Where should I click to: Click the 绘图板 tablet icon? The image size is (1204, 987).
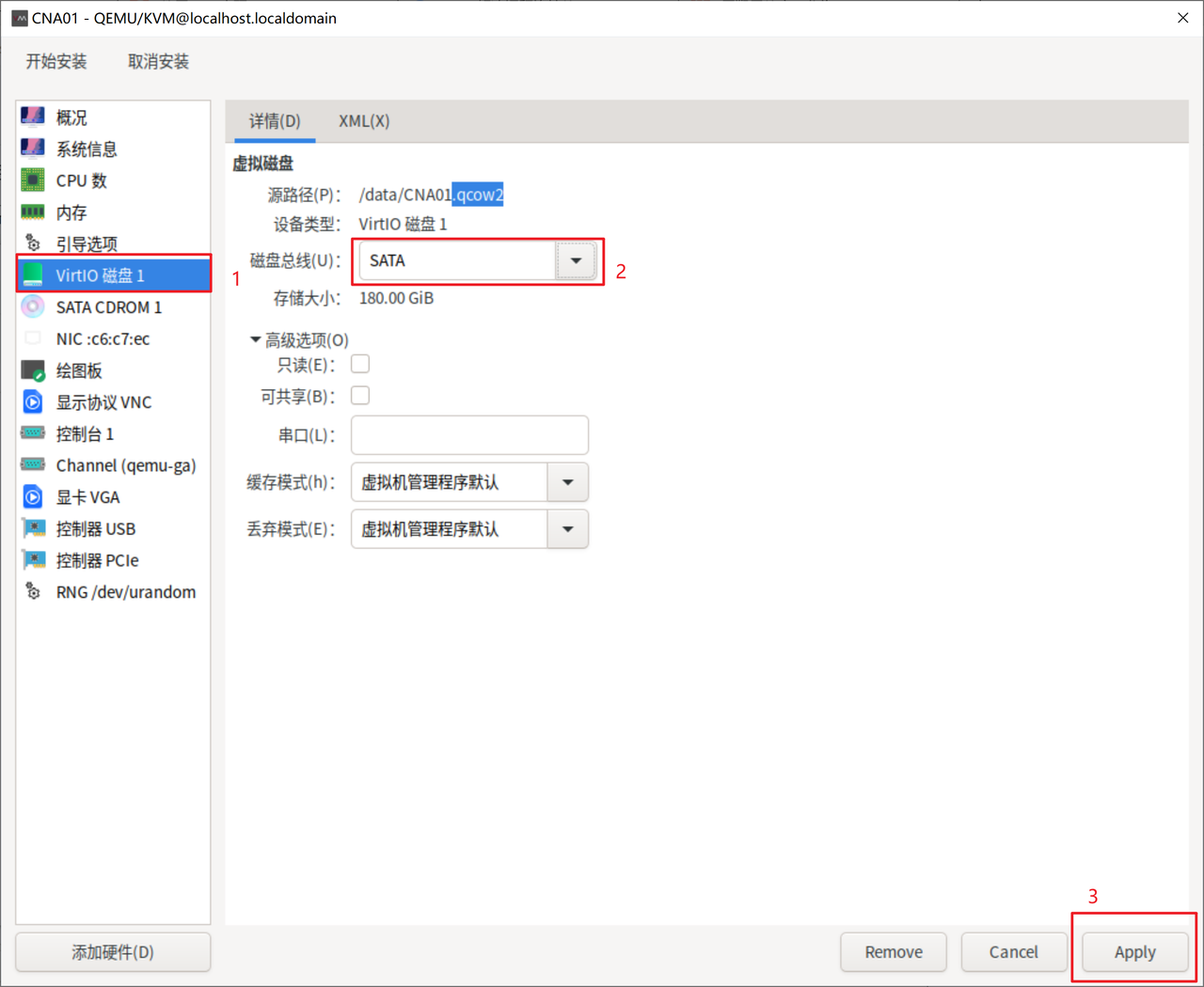coord(33,370)
